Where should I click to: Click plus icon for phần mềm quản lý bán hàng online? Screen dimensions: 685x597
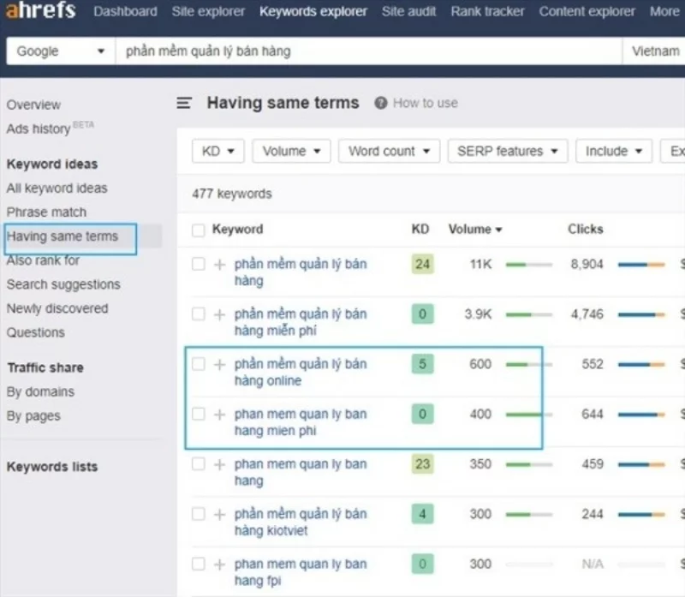[220, 364]
